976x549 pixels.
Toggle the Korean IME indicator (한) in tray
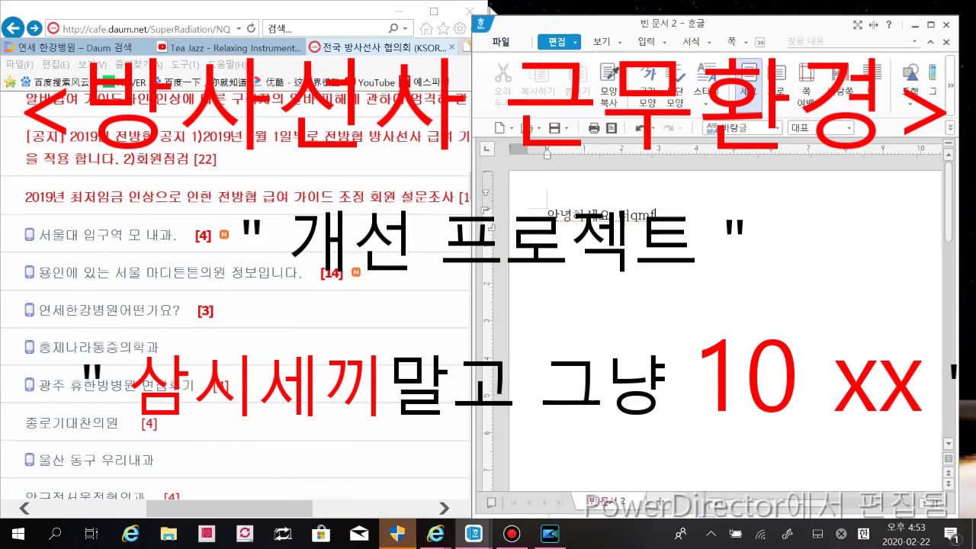pyautogui.click(x=863, y=534)
